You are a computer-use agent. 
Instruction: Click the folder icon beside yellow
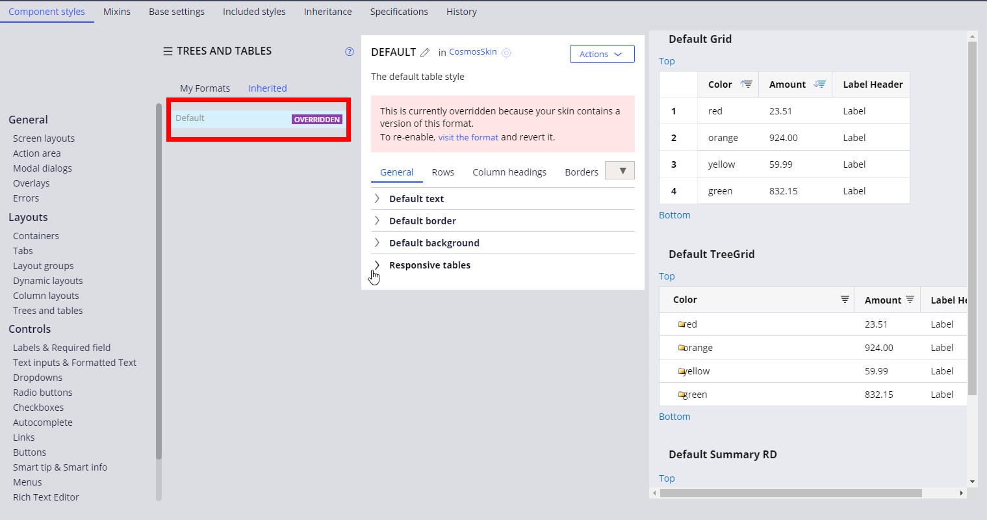click(x=682, y=371)
